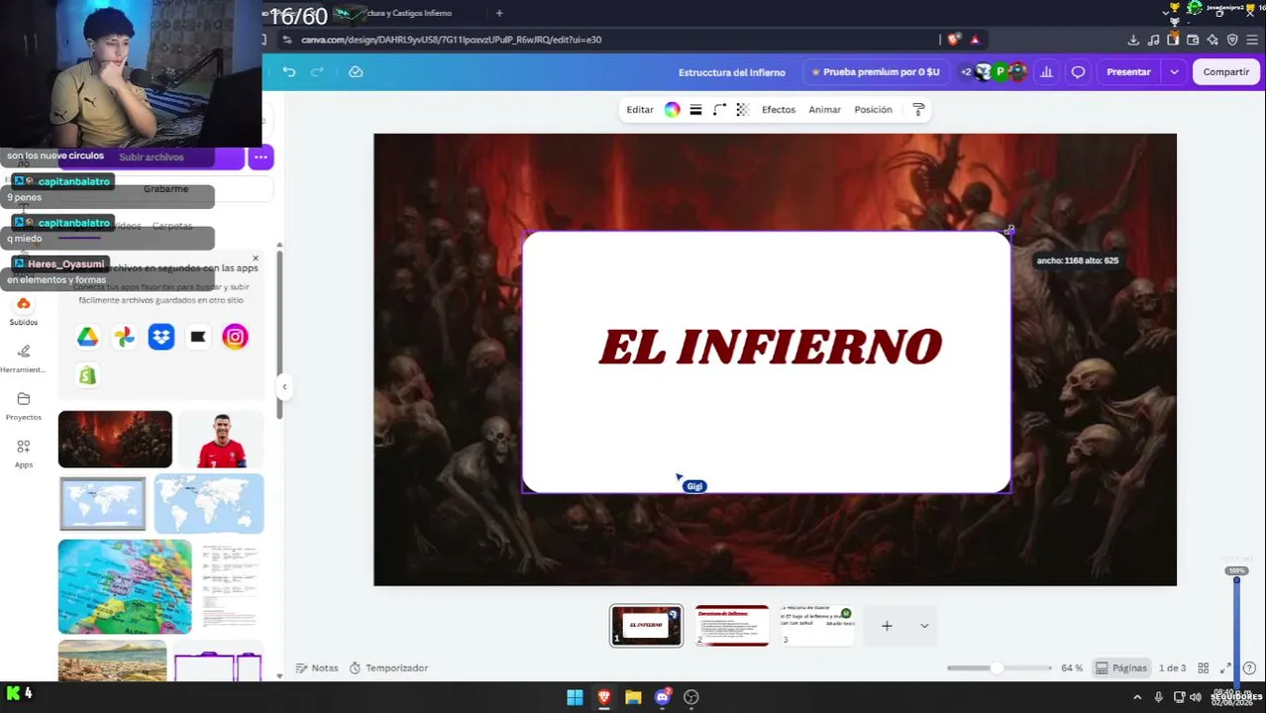1266x713 pixels.
Task: Open the Subidos sidebar section
Action: 24,311
